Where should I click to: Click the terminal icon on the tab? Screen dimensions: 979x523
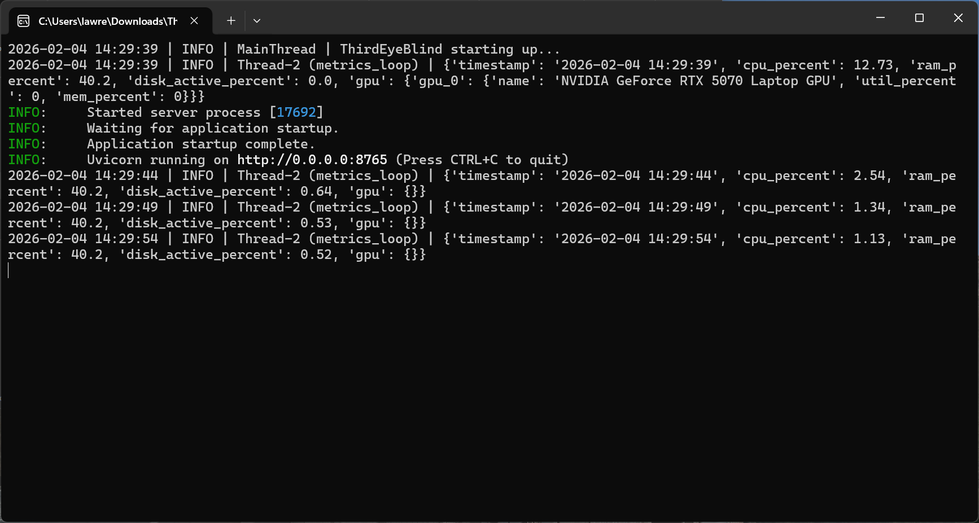[23, 21]
